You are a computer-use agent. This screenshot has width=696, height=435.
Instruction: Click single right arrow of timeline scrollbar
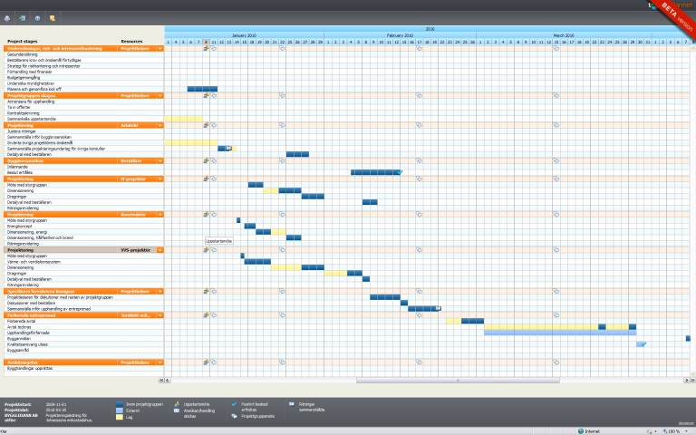(x=686, y=380)
